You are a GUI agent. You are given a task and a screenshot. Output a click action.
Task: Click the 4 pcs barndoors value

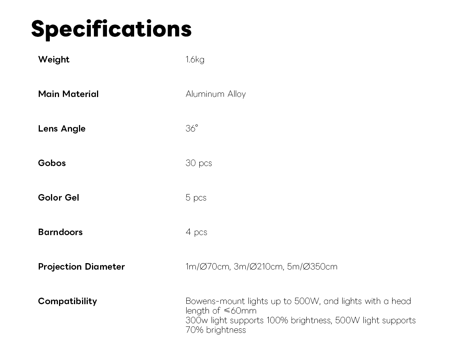point(196,232)
